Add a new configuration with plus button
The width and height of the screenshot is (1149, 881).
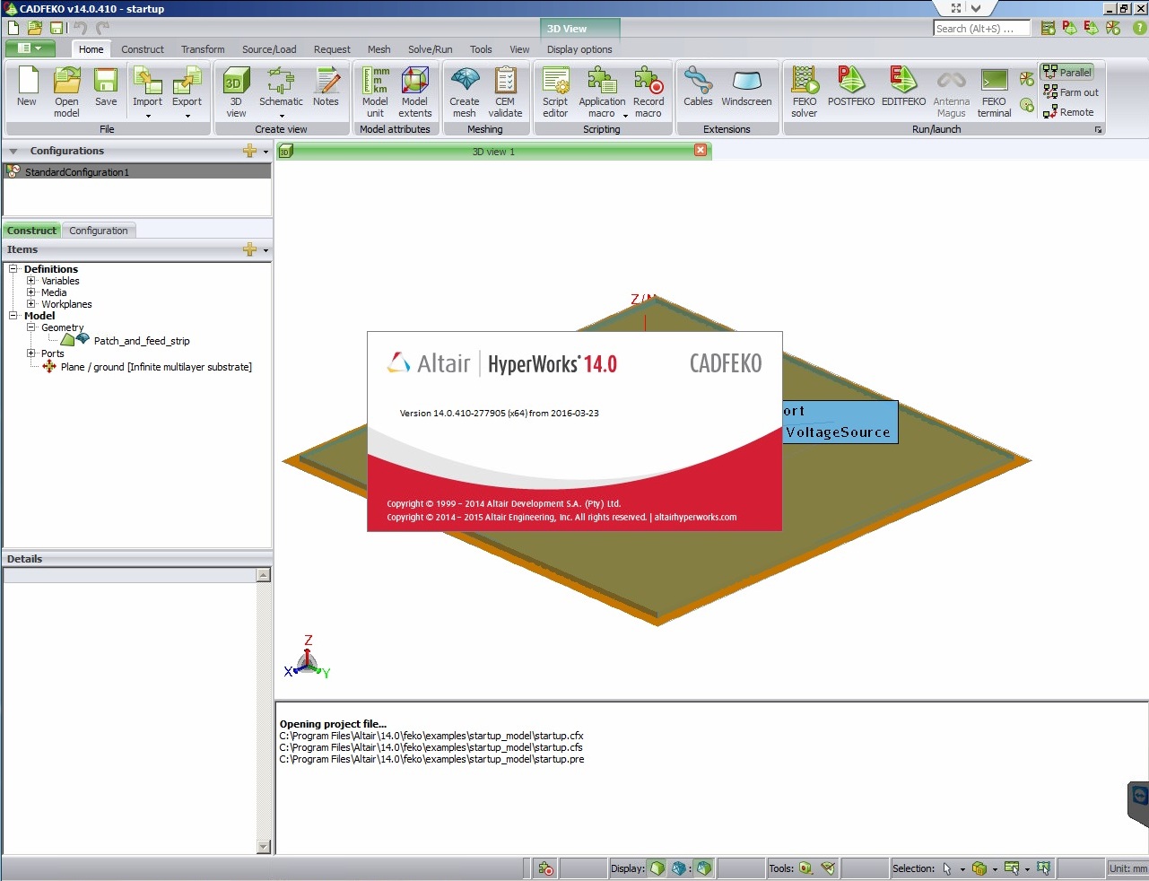pos(250,151)
